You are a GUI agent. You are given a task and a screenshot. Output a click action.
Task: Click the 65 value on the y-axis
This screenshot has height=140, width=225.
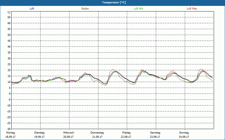coord(9,17)
